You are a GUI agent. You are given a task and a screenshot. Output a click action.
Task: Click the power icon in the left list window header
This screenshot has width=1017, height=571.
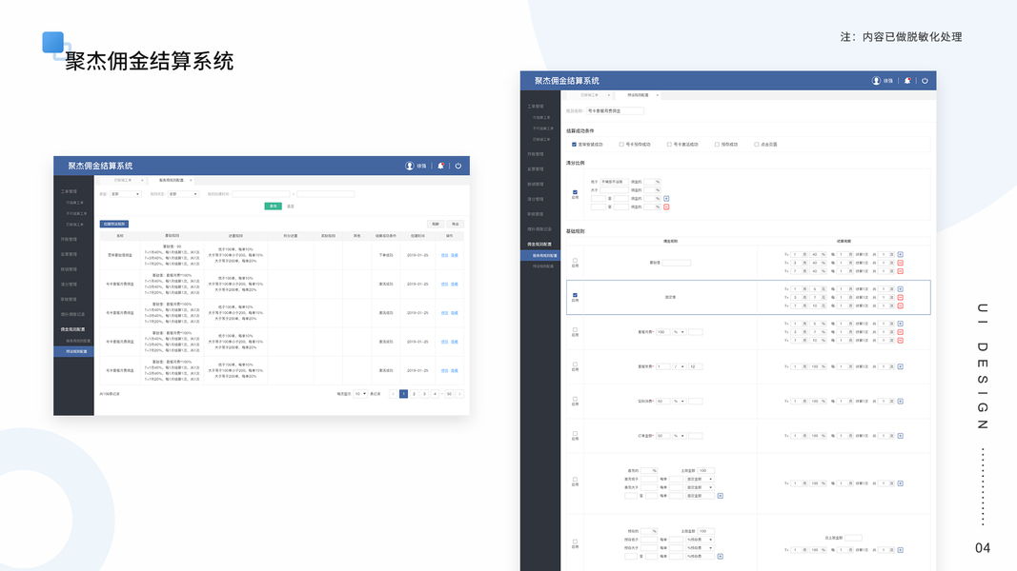click(458, 166)
